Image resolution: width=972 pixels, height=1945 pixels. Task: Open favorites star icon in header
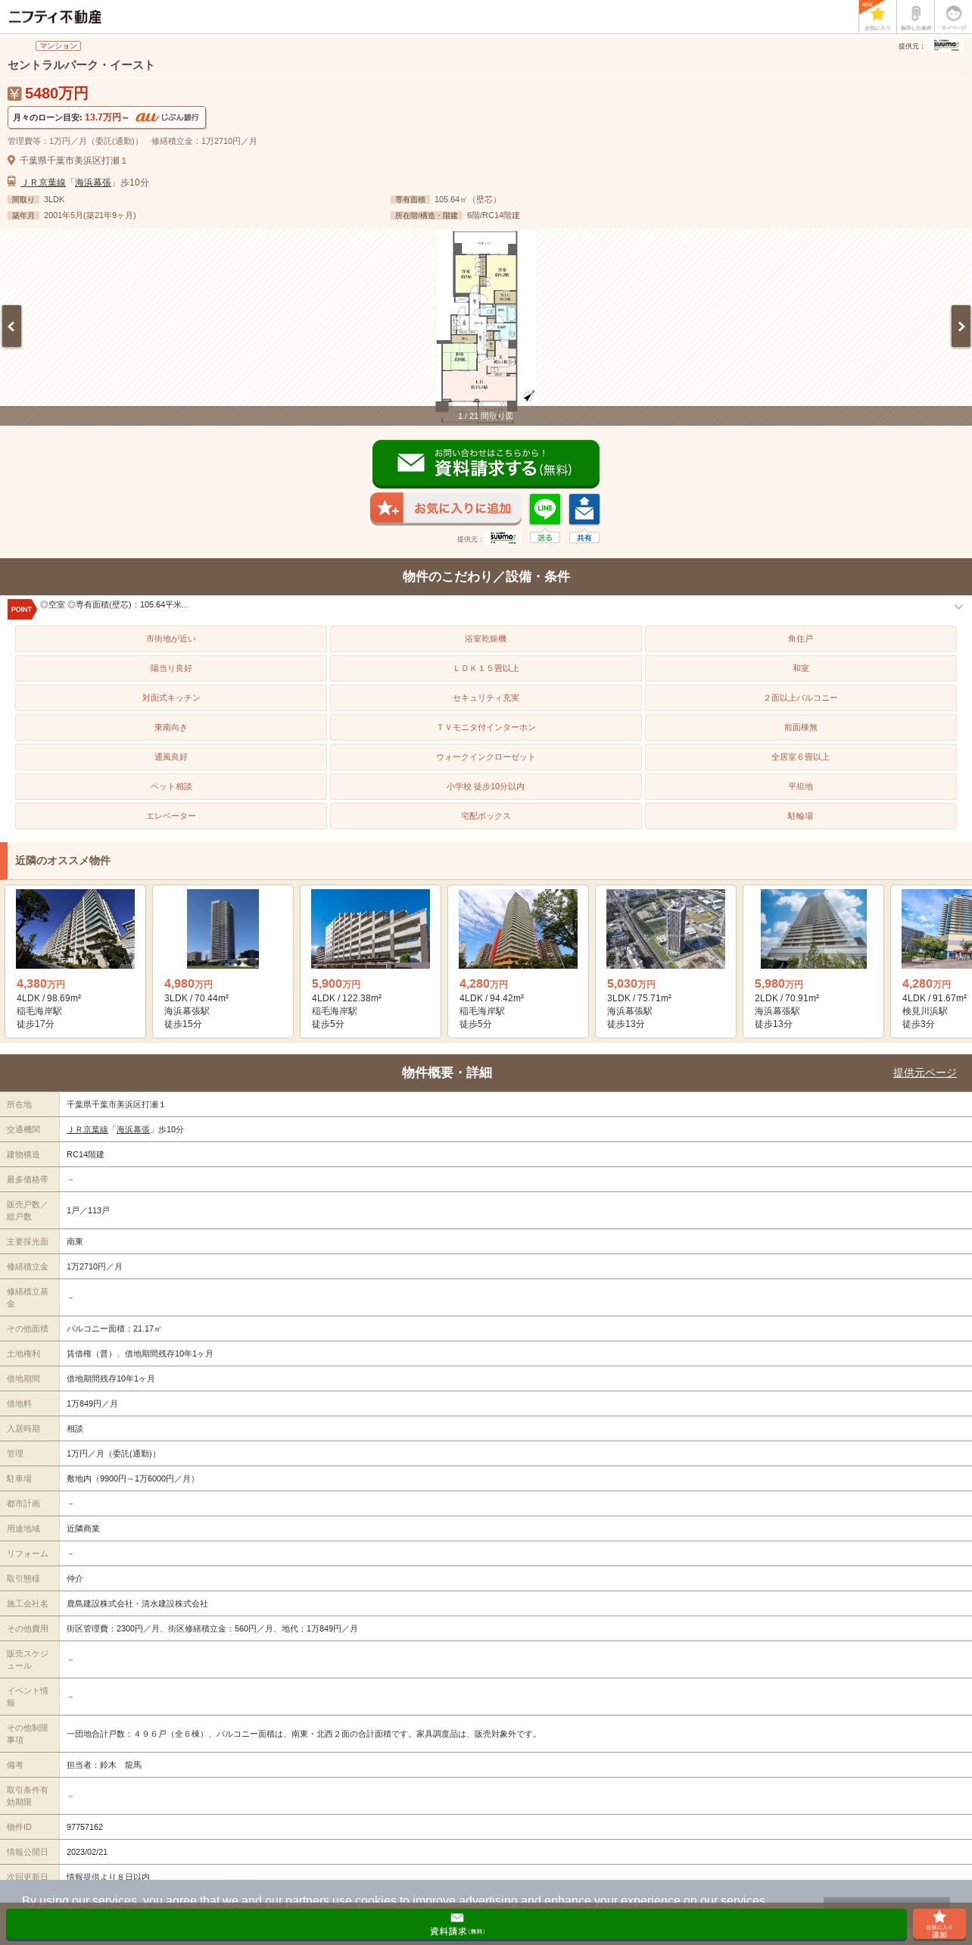click(x=877, y=17)
